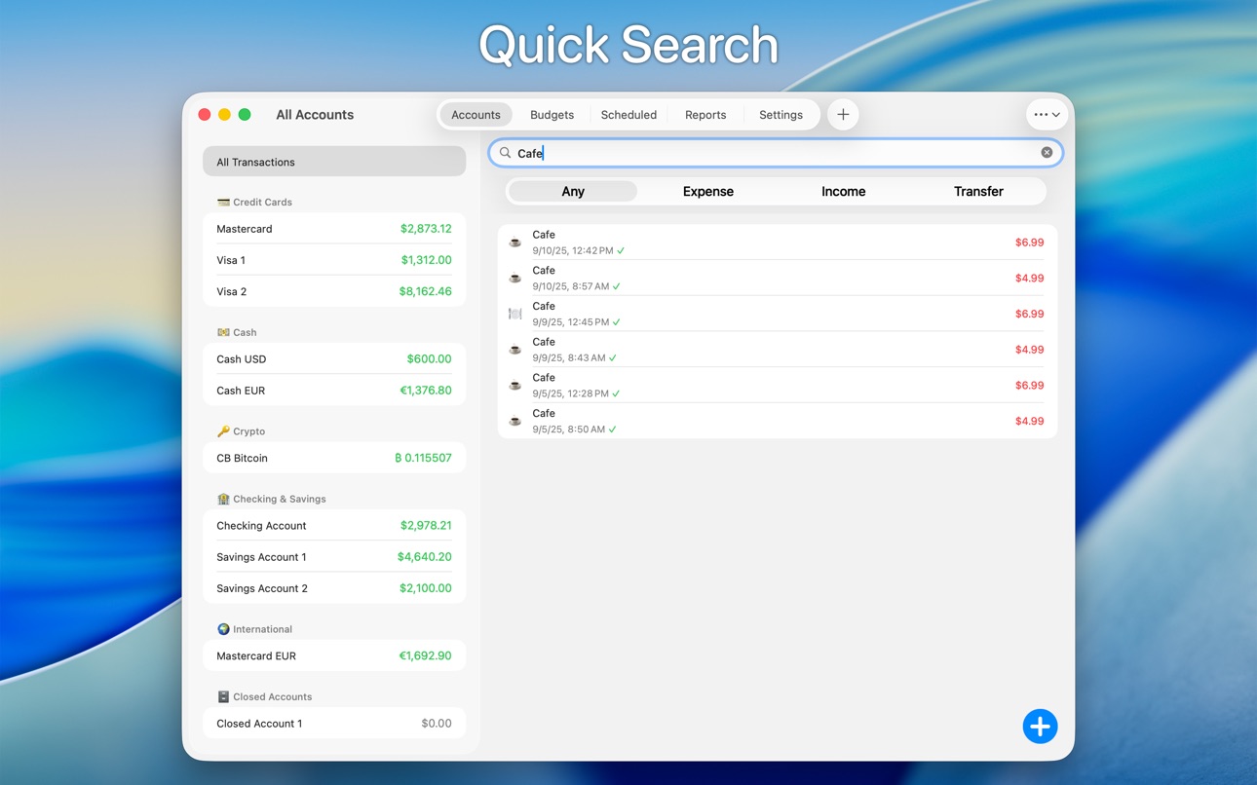Open the Visa 2 account
Image resolution: width=1257 pixels, height=785 pixels.
(334, 291)
